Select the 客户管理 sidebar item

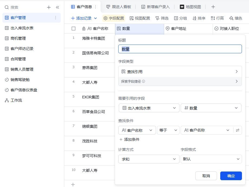point(31,18)
